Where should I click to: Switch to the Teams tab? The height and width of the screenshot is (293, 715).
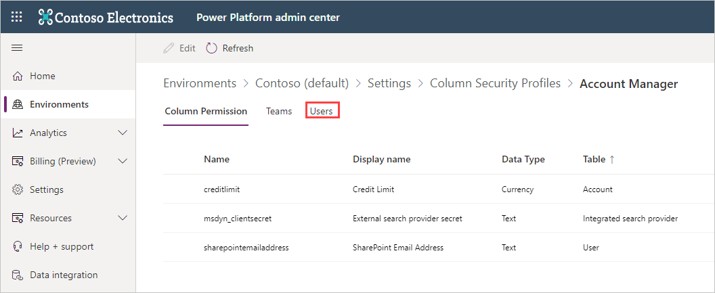coord(279,111)
